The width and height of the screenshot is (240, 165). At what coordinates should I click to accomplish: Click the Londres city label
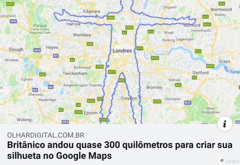(x=122, y=51)
